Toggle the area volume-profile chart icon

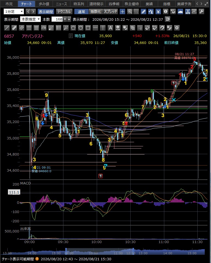point(180,11)
